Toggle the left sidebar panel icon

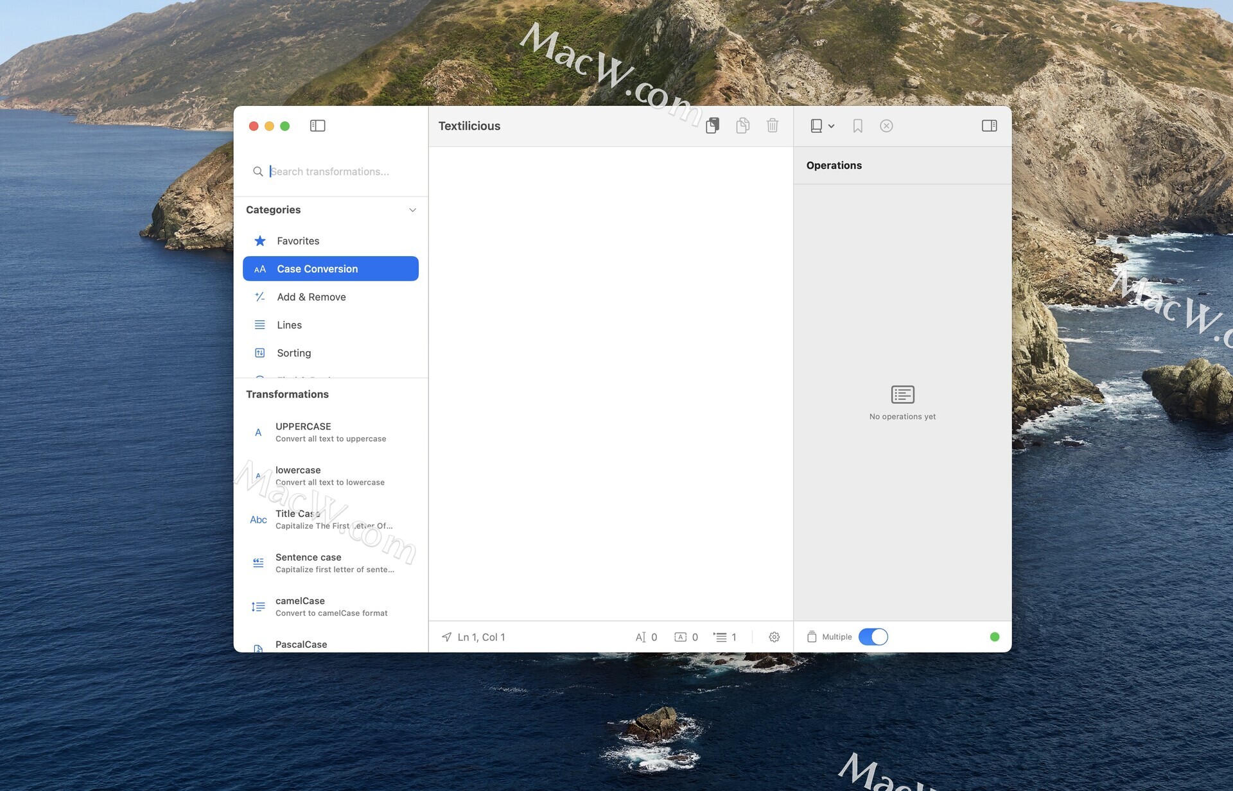point(317,126)
